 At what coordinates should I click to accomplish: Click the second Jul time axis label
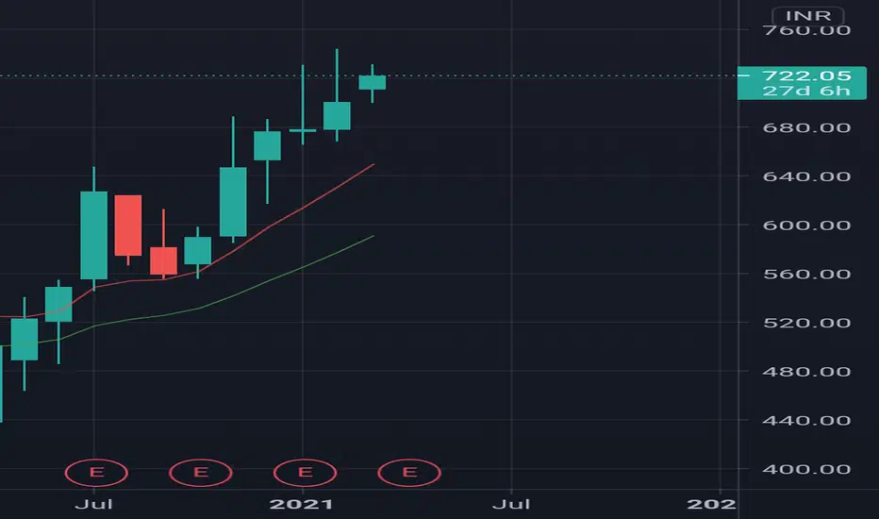pos(511,504)
